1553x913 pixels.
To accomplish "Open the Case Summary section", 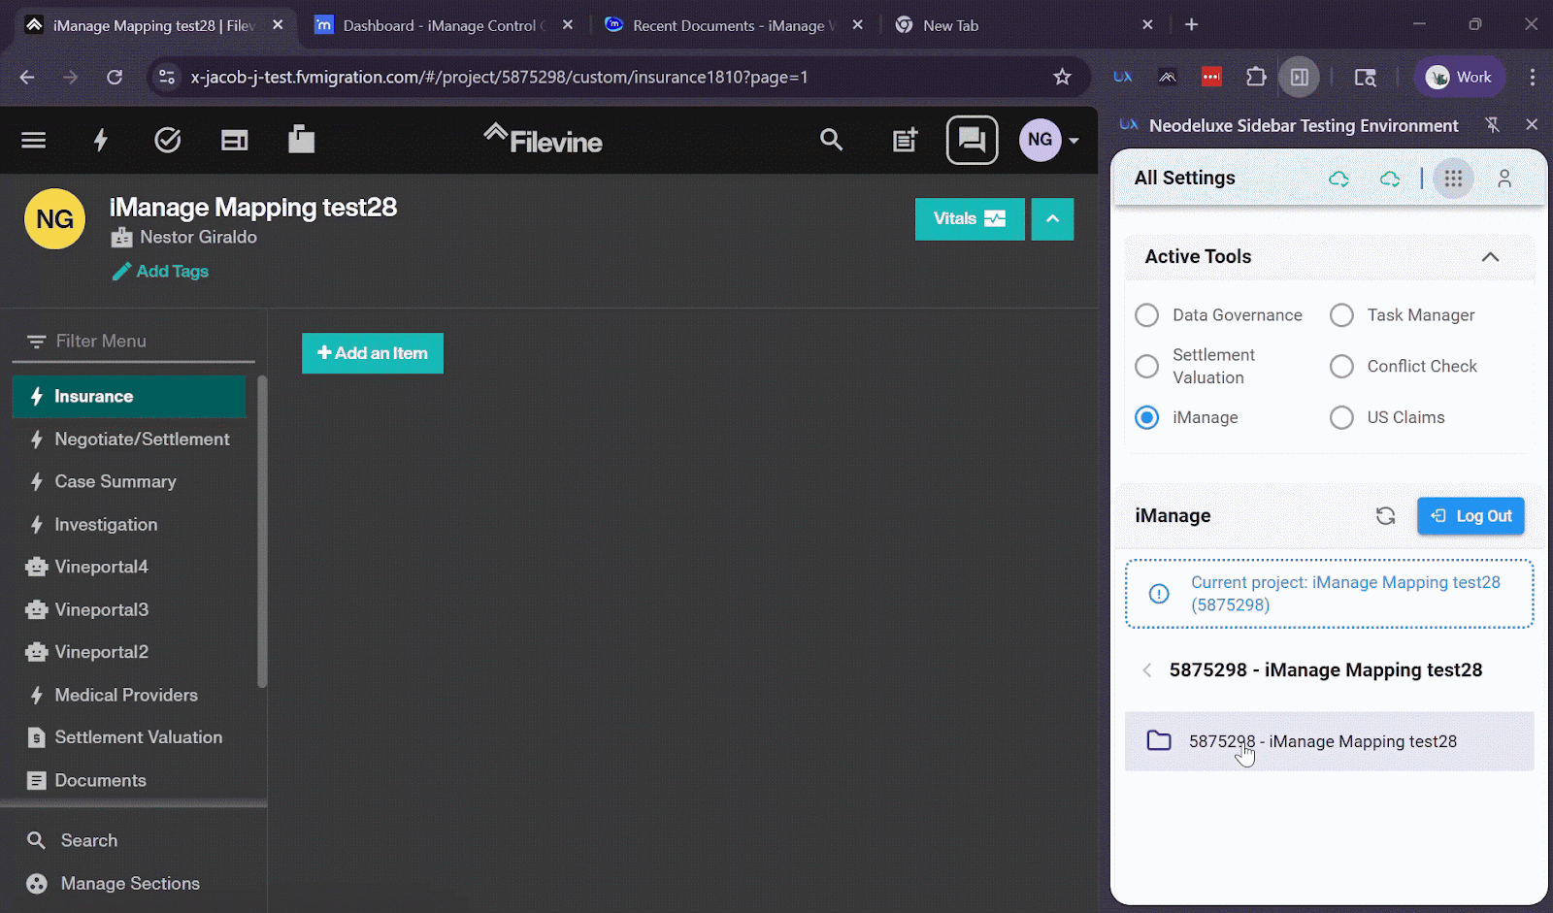I will [x=129, y=482].
